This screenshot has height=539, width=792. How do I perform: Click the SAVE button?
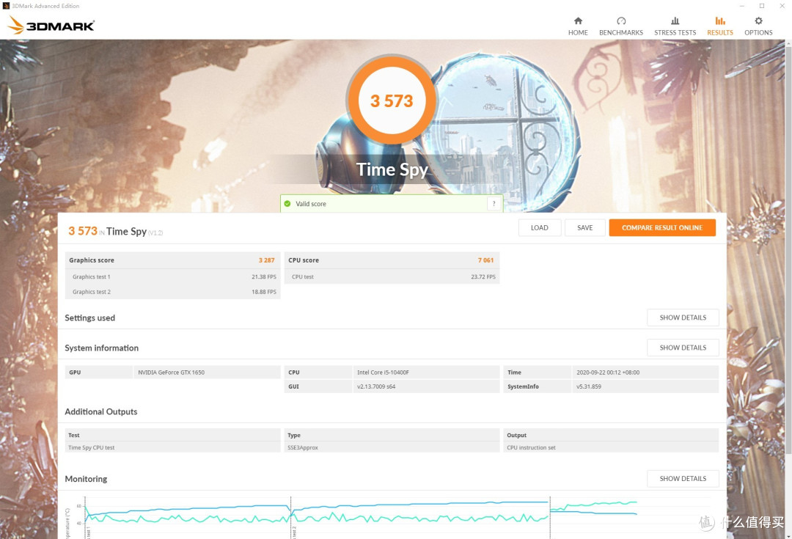[x=585, y=228]
